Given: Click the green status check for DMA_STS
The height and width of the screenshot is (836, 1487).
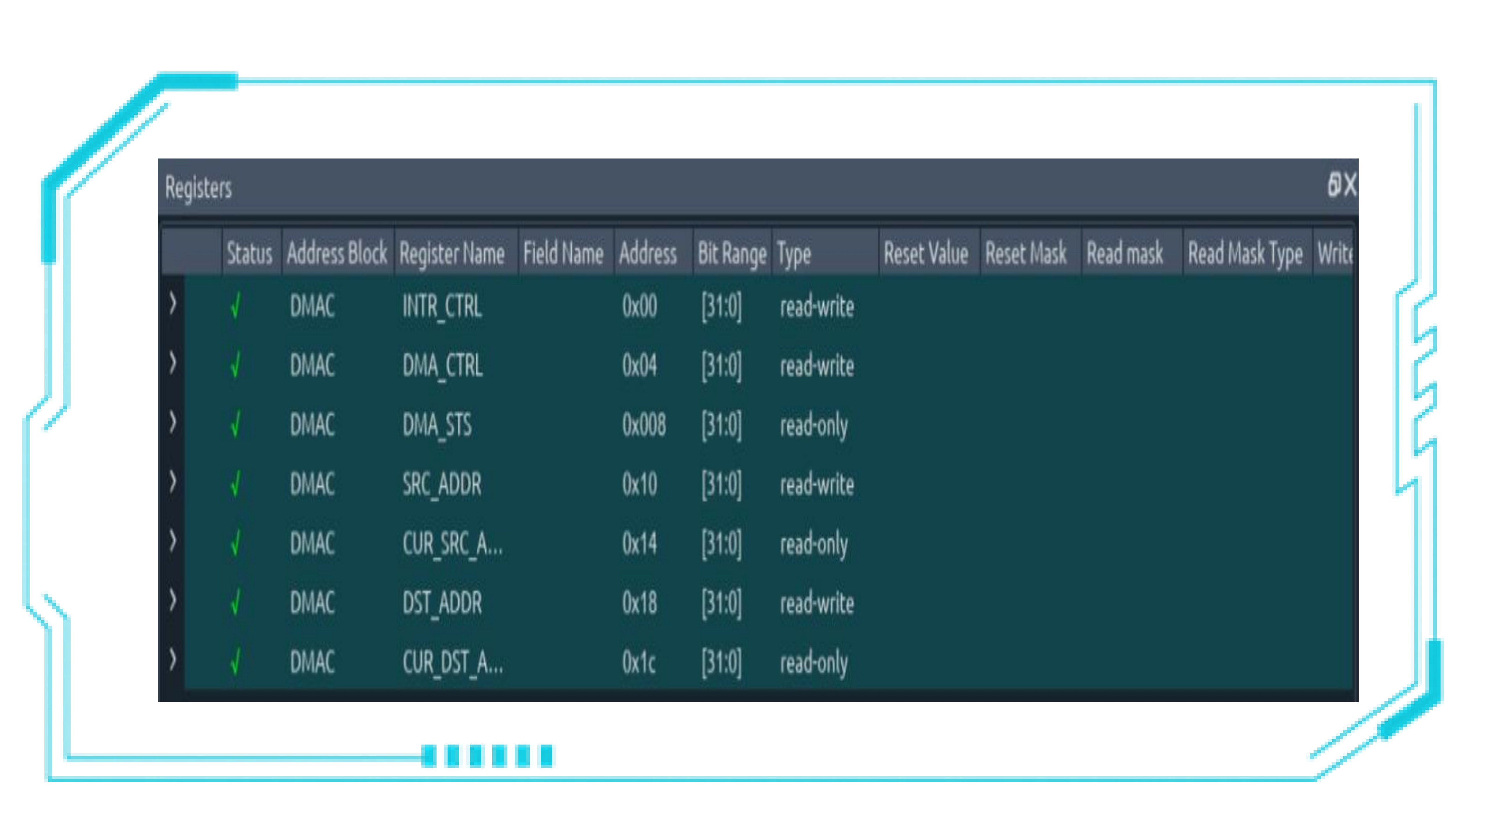Looking at the screenshot, I should click(x=235, y=425).
